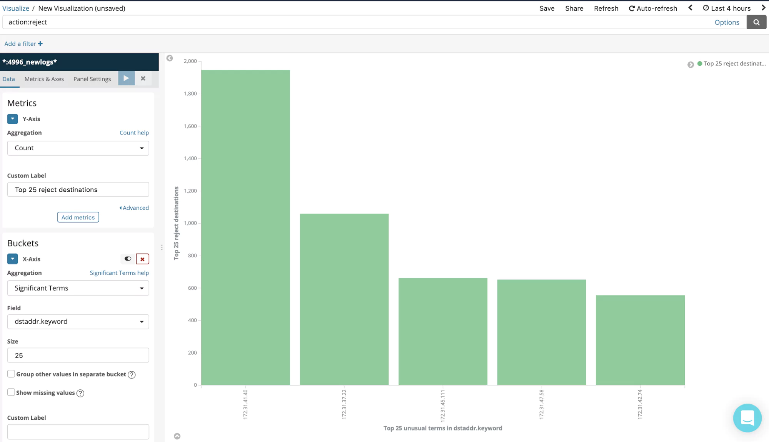Open the dstaddr.keyword field dropdown

[x=78, y=322]
